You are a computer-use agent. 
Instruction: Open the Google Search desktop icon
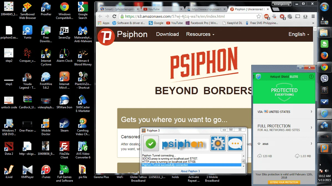83,10
